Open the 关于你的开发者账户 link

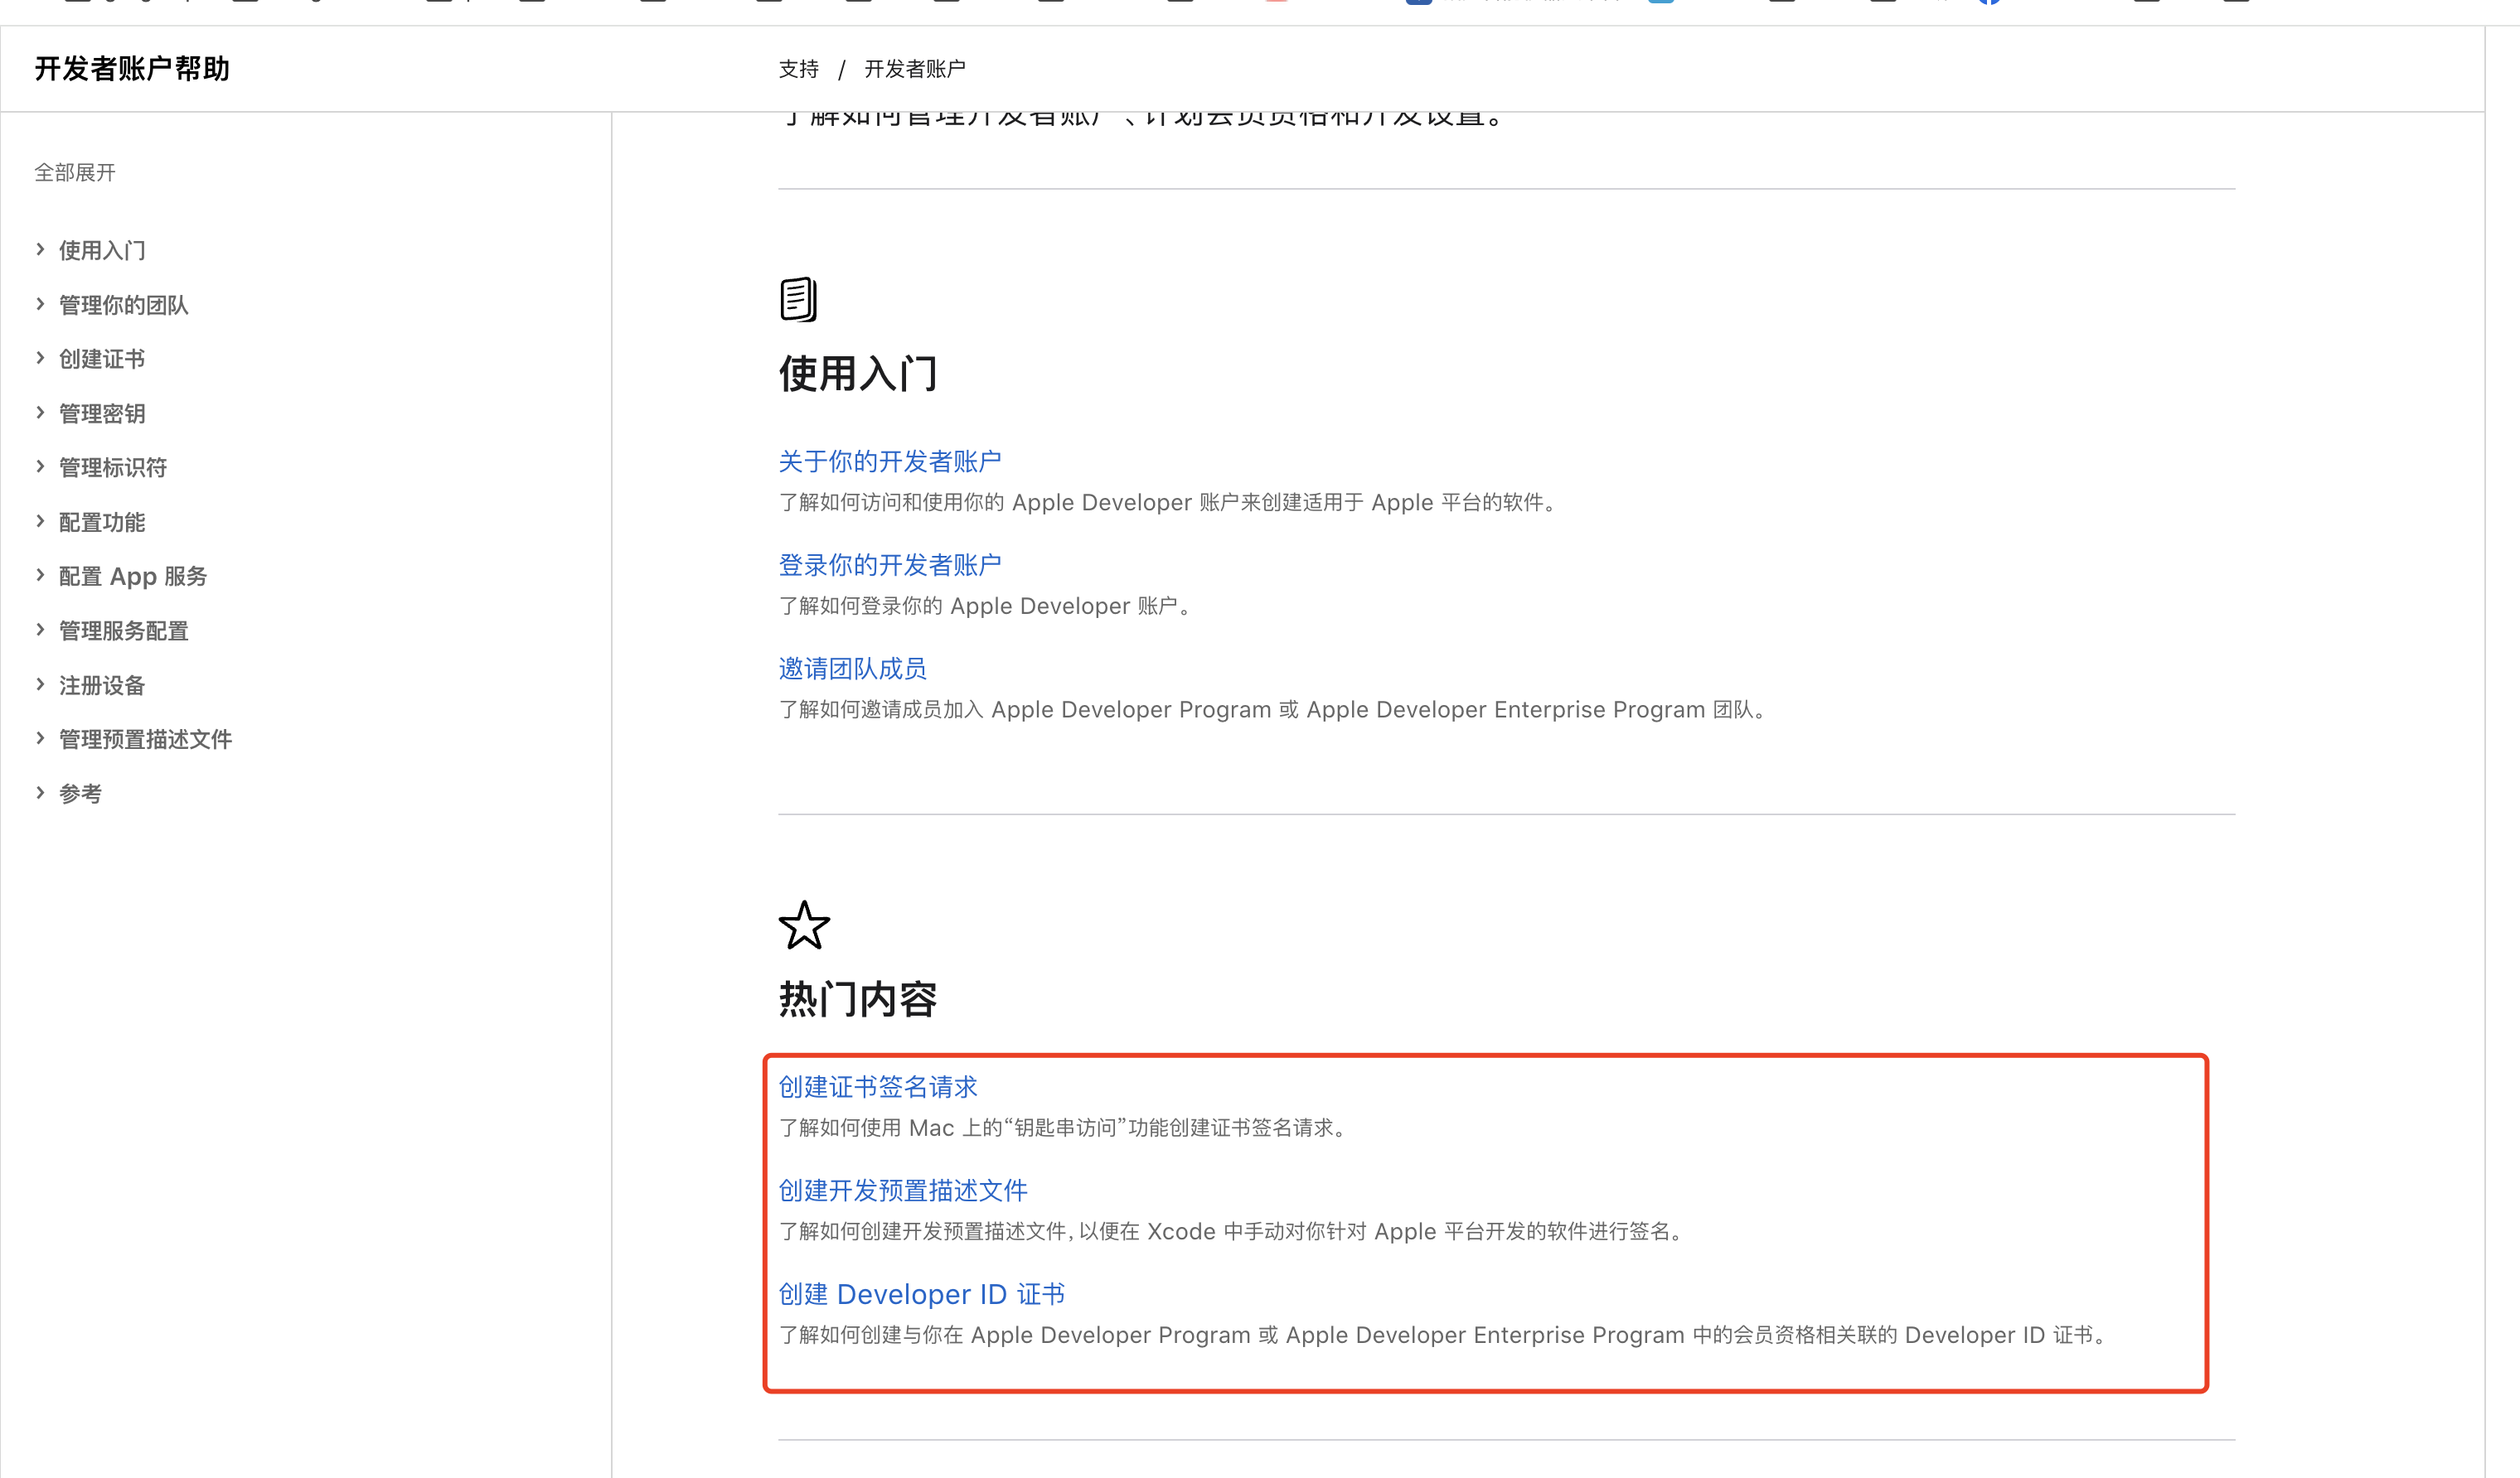[889, 461]
